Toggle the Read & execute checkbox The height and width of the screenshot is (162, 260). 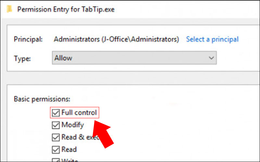(56, 137)
